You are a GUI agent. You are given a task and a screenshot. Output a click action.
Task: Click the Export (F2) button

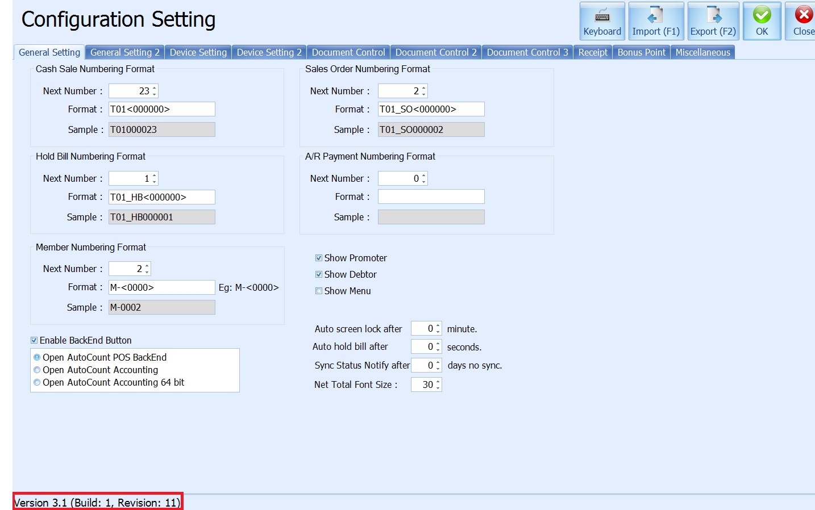[713, 21]
